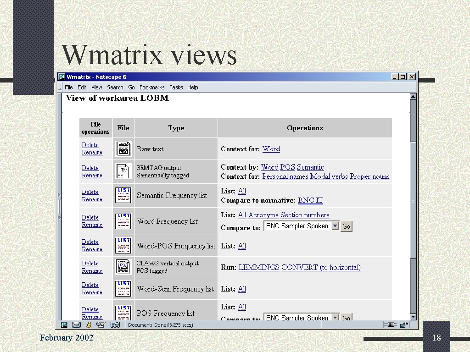The image size is (470, 352).
Task: Expand Word Frequency Compare to dropdown
Action: pyautogui.click(x=336, y=226)
